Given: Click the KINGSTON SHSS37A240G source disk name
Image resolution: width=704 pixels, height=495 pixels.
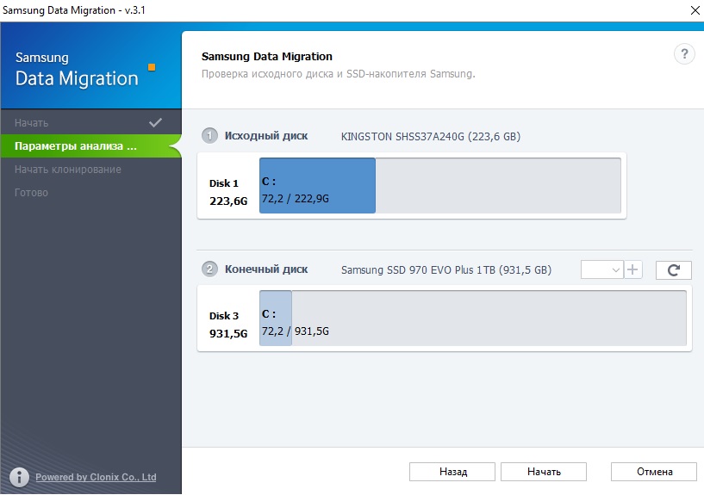Looking at the screenshot, I should pyautogui.click(x=430, y=137).
